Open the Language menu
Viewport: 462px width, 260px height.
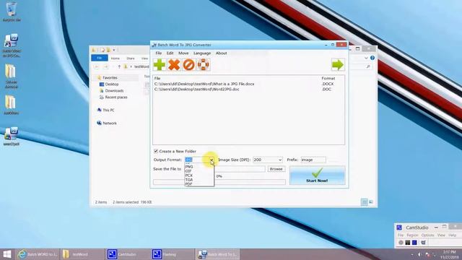point(202,53)
